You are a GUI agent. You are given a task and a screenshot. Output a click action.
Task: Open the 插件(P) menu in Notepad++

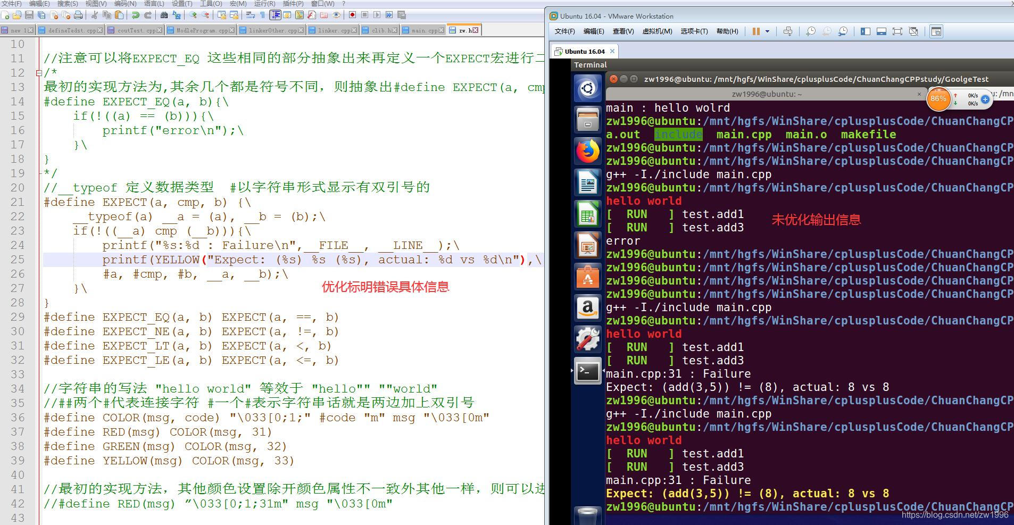293,4
